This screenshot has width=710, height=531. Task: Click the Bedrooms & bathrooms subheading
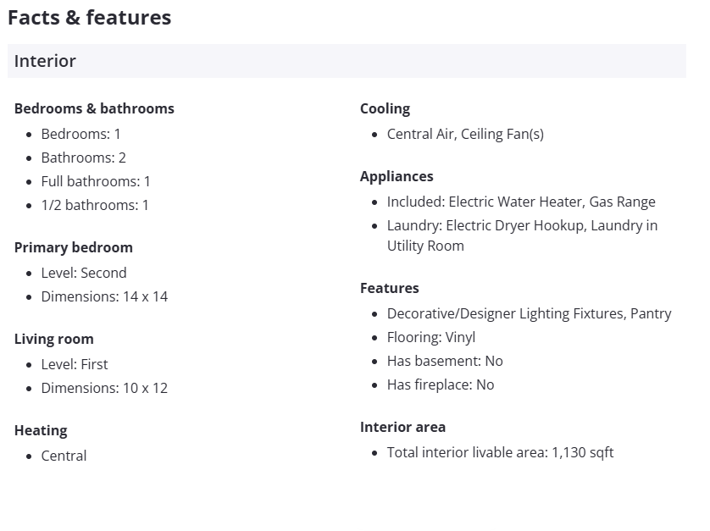(94, 108)
